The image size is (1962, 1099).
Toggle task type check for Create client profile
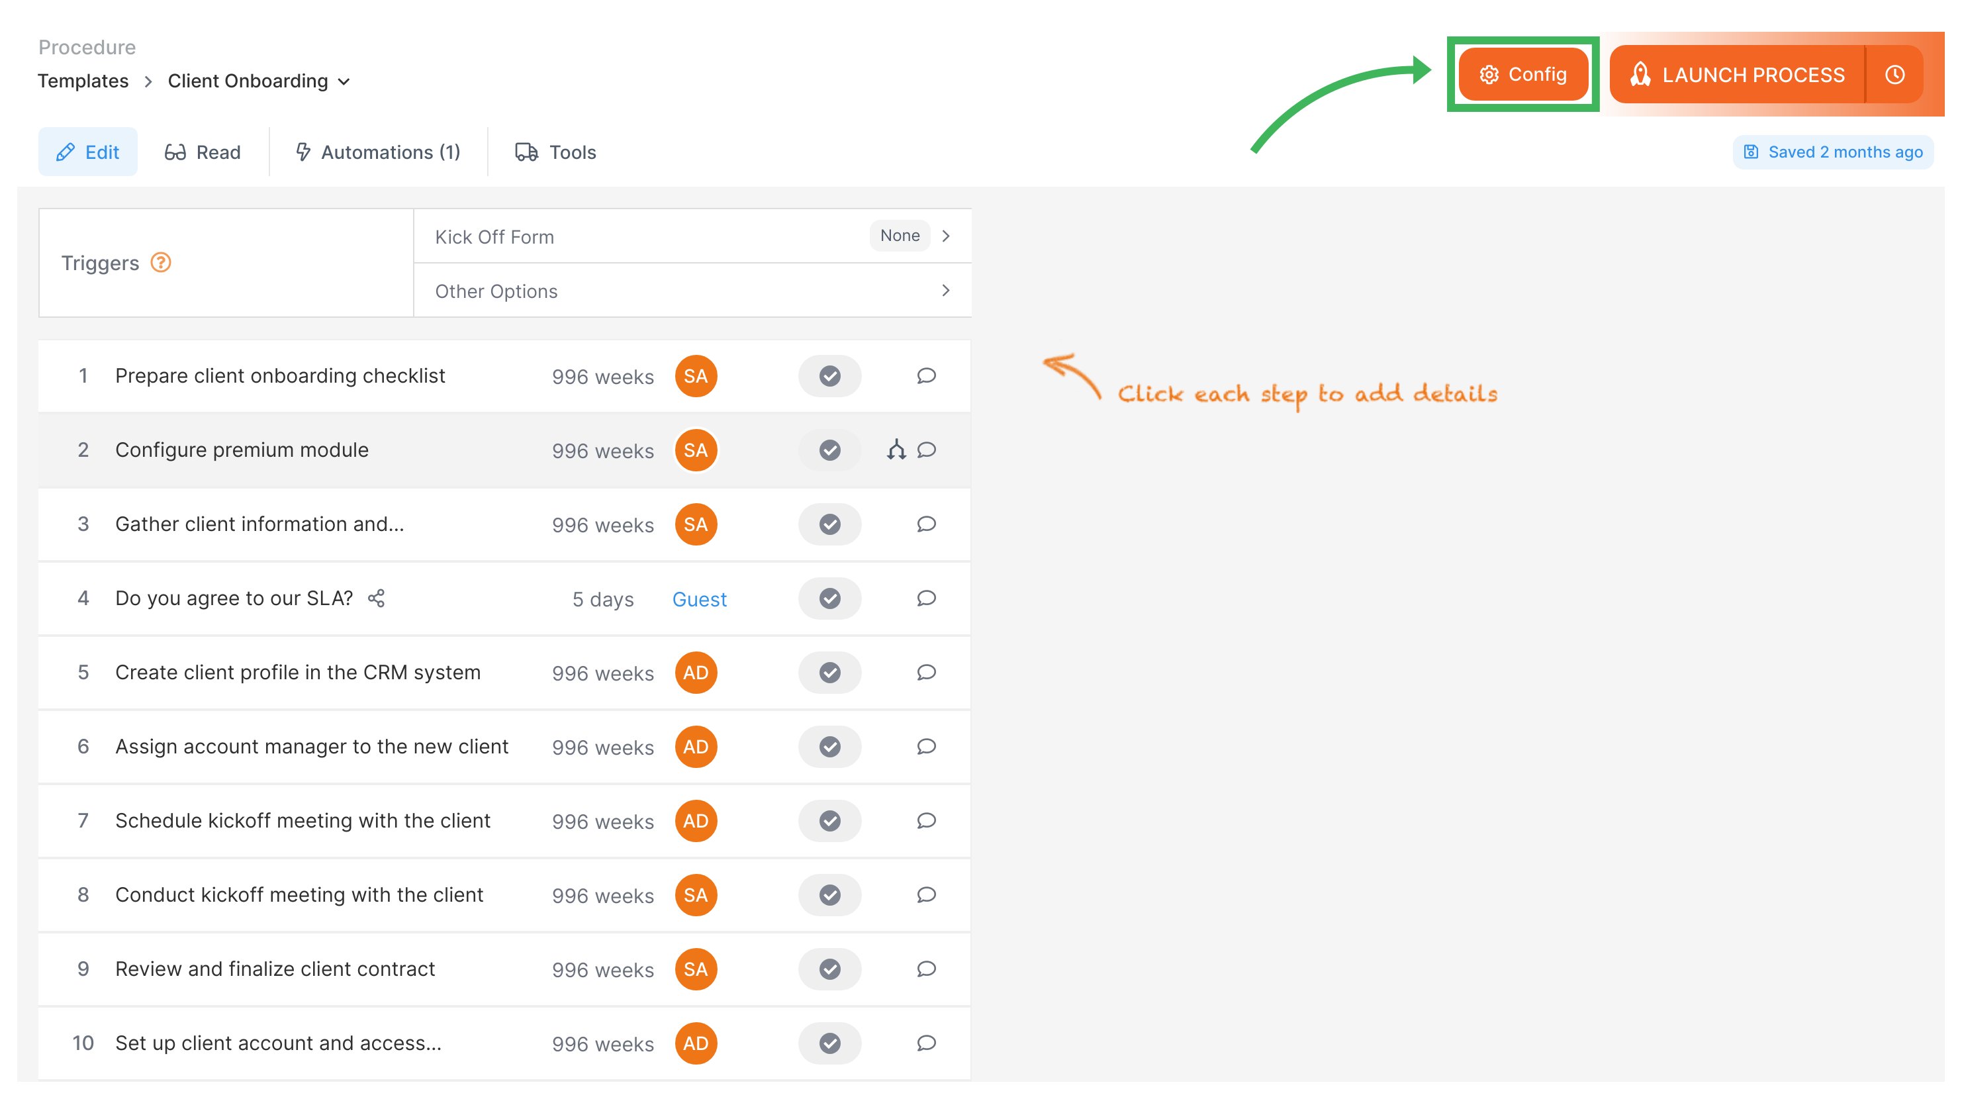(x=829, y=673)
